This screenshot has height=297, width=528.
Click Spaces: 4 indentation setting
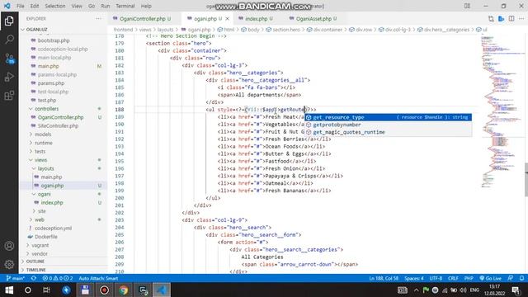(414, 279)
